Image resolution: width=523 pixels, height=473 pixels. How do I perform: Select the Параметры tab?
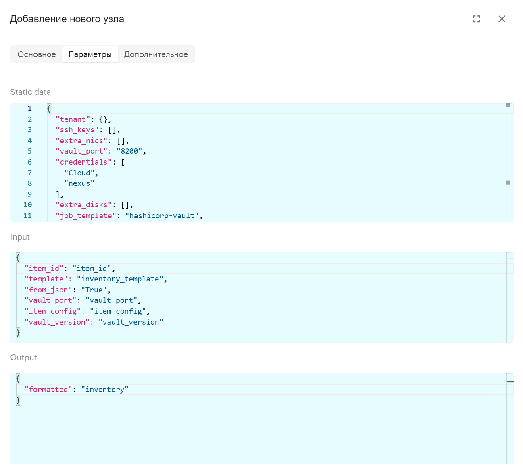[90, 54]
